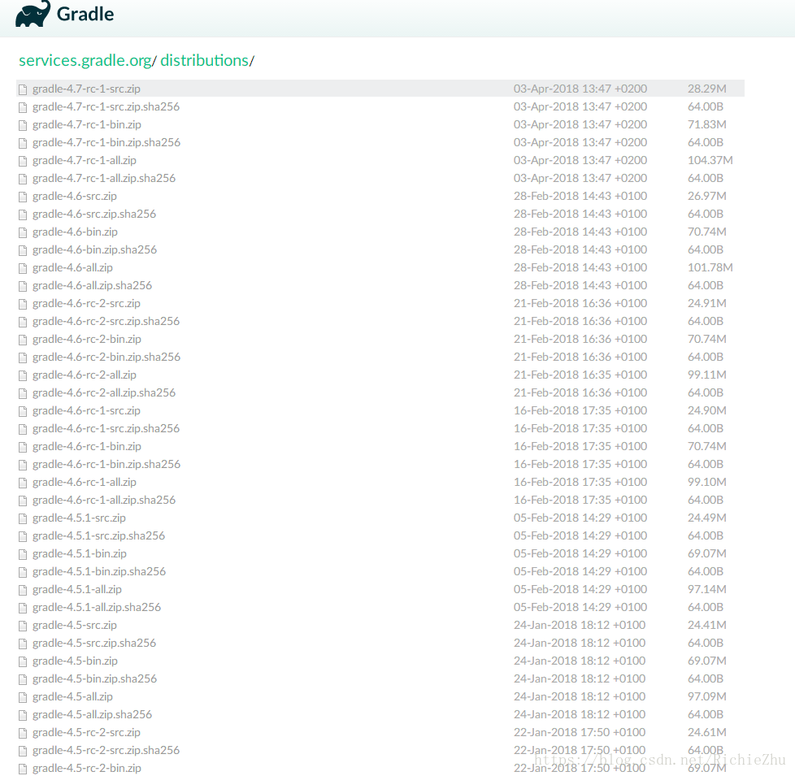Click file icon beside gradle-4.7-rc-1-bin.zip
The image size is (795, 776).
tap(23, 125)
